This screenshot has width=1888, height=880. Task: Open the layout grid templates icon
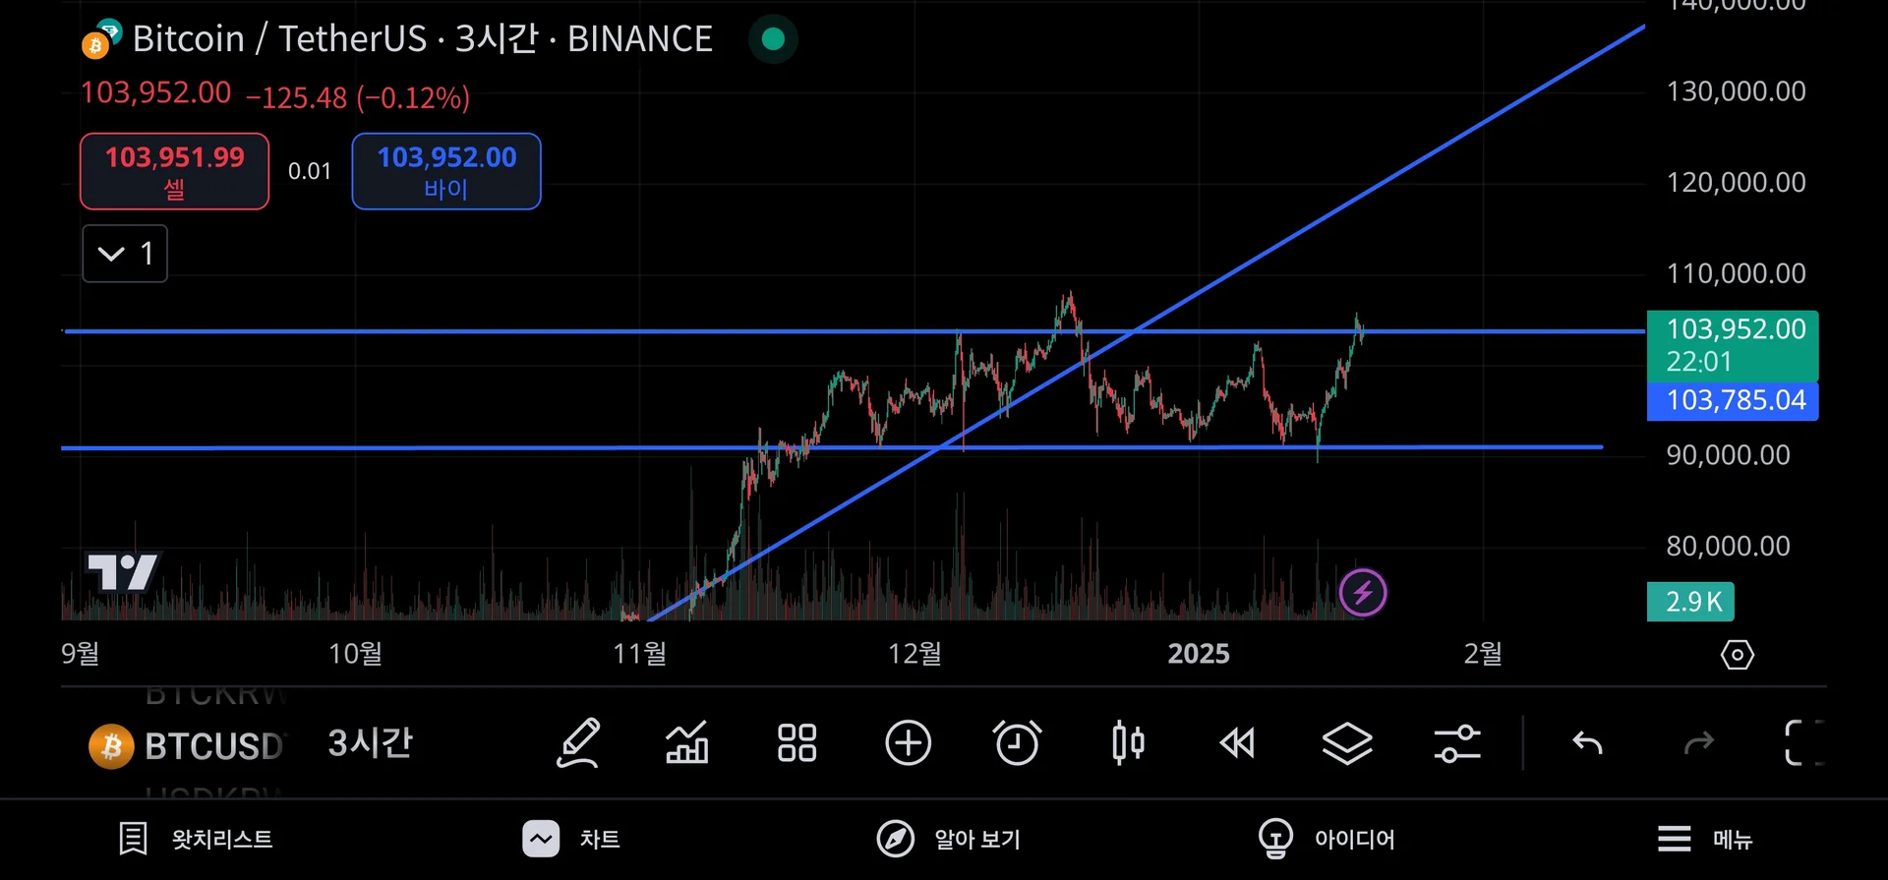[x=796, y=743]
